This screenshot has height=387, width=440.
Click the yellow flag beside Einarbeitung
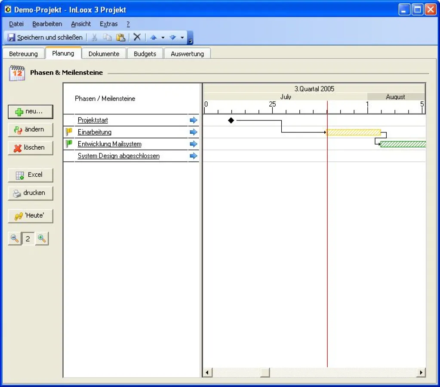[69, 132]
